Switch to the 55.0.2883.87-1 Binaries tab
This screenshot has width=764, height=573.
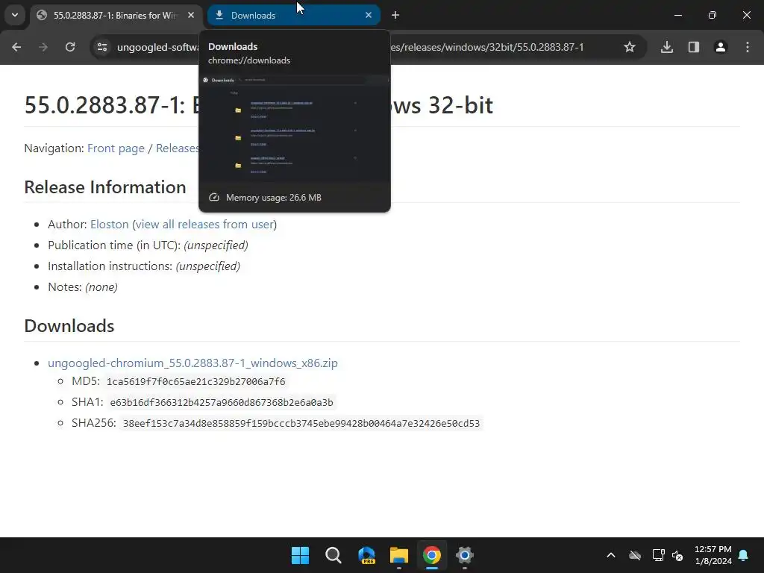tap(116, 15)
